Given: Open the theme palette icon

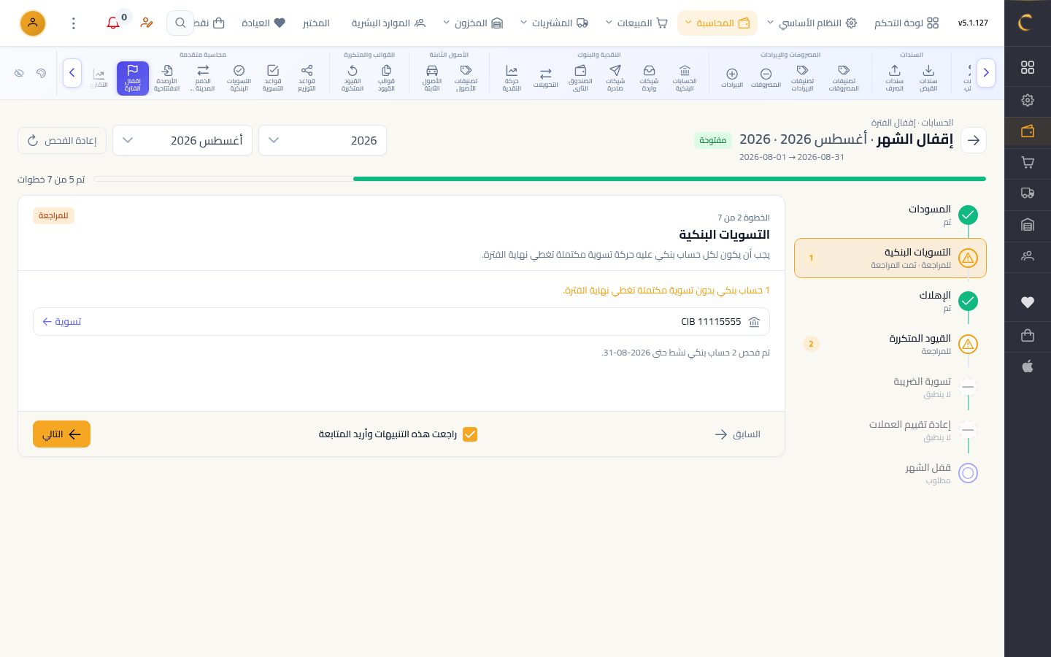Looking at the screenshot, I should coord(41,73).
